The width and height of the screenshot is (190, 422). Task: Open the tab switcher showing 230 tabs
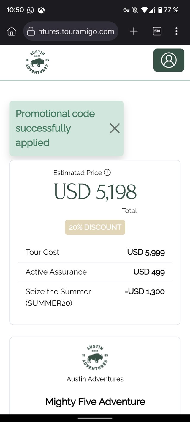[157, 31]
